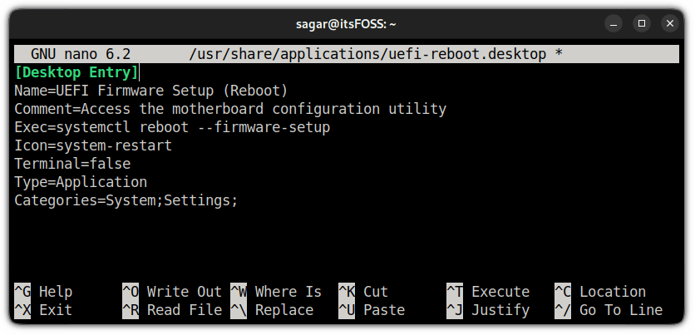
Task: Place cursor on the [Desktop Entry] header line
Action: click(x=76, y=72)
